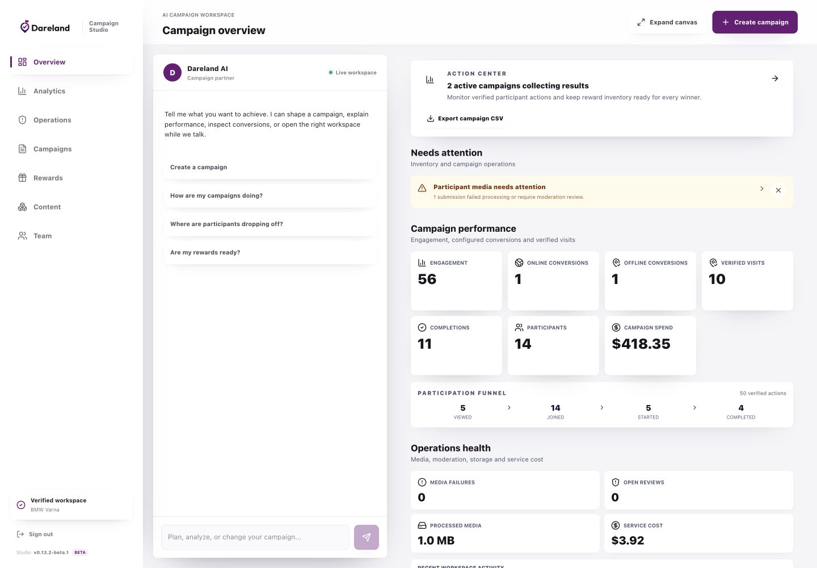Click the Service Cost card
The height and width of the screenshot is (568, 817).
click(698, 533)
